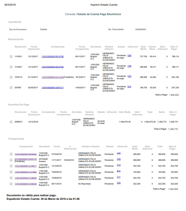
Task: Click the 'Imprimir Estado Cuenta' page title
Action: pos(104,5)
